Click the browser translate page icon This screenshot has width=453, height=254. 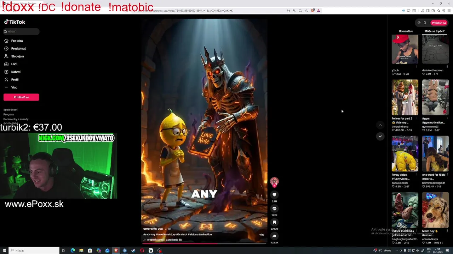[x=294, y=11]
